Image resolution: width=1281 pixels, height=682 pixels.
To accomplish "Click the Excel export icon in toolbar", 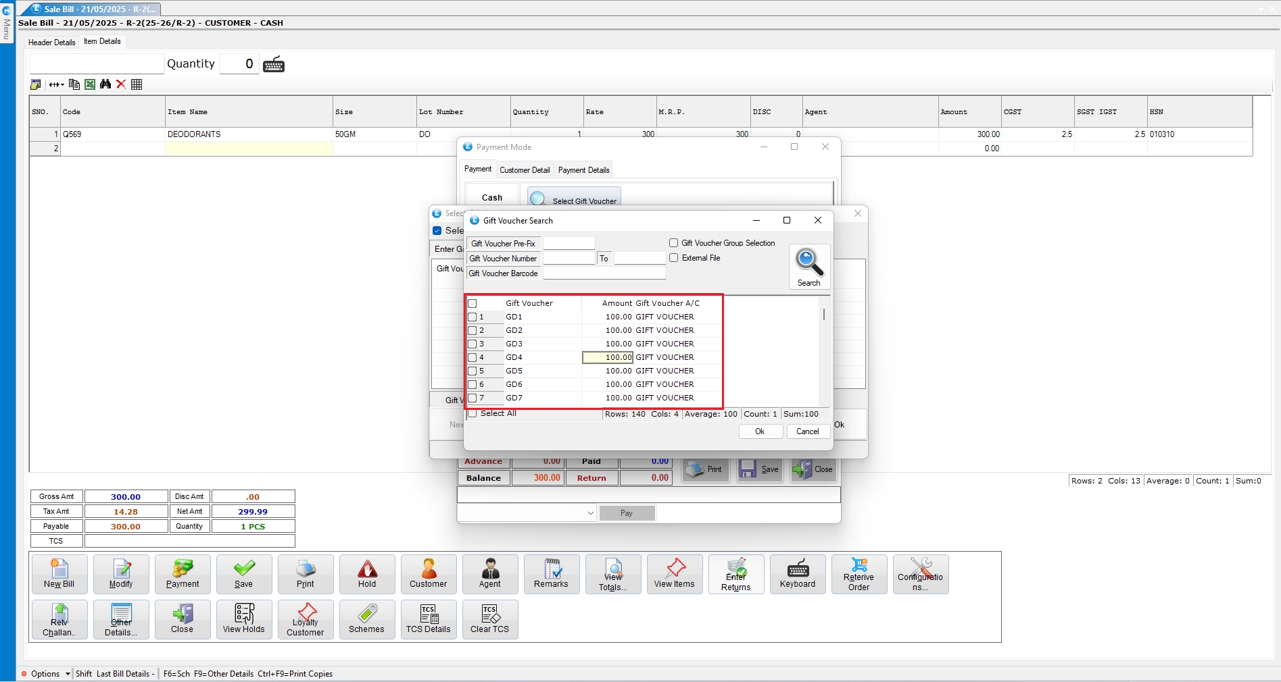I will (x=89, y=84).
